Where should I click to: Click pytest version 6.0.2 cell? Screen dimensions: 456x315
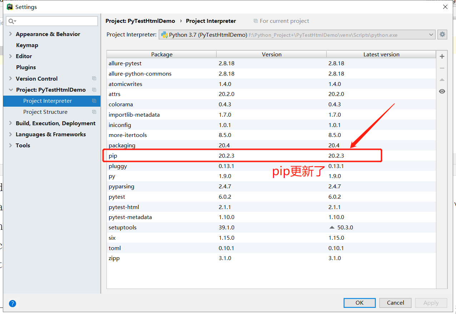tap(272, 197)
